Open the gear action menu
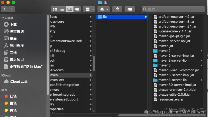This screenshot has height=117, width=208. tap(104, 9)
